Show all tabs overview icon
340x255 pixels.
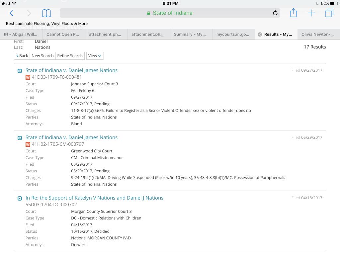tap(329, 13)
